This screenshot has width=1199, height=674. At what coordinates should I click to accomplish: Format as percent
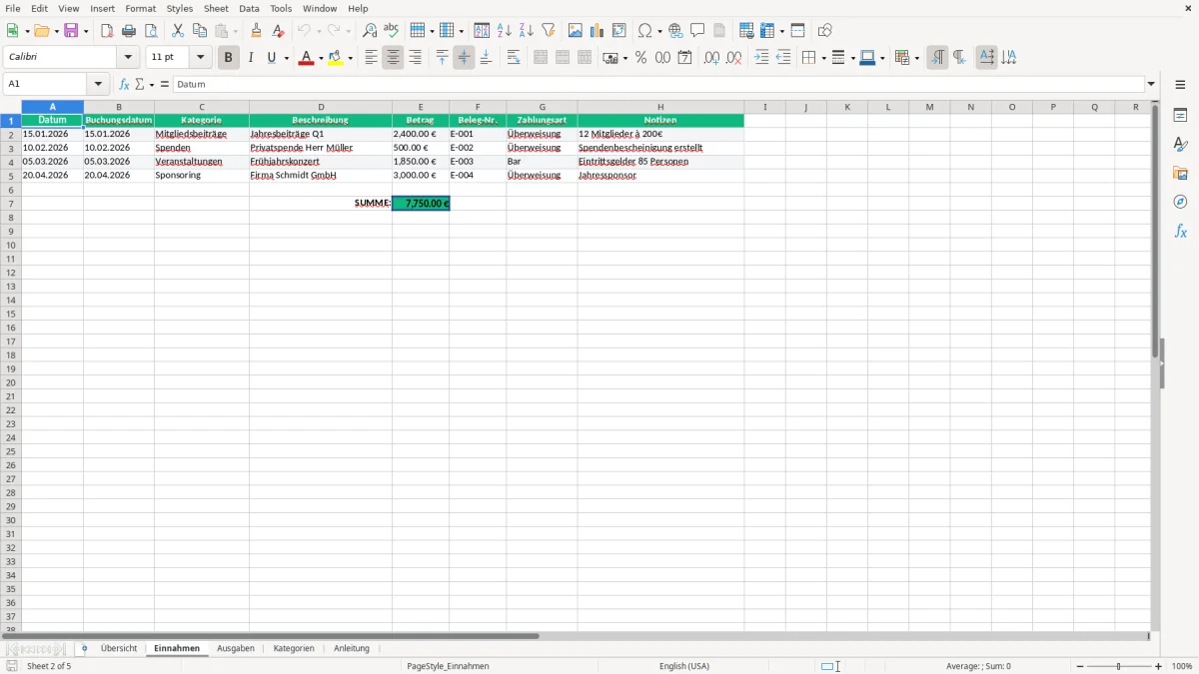click(x=640, y=58)
